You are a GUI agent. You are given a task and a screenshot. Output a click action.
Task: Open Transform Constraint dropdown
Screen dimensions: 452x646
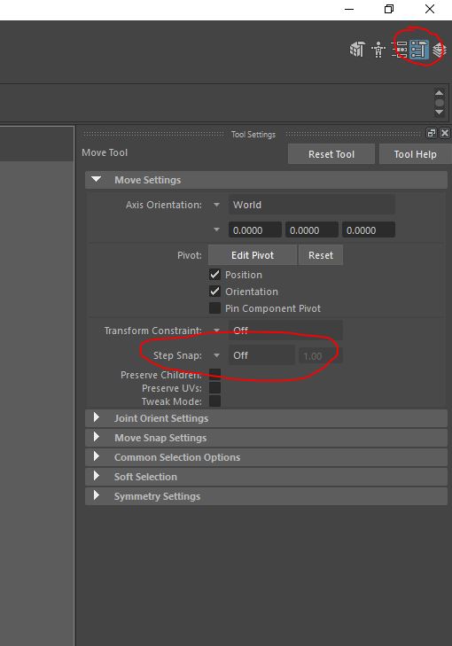(x=285, y=331)
